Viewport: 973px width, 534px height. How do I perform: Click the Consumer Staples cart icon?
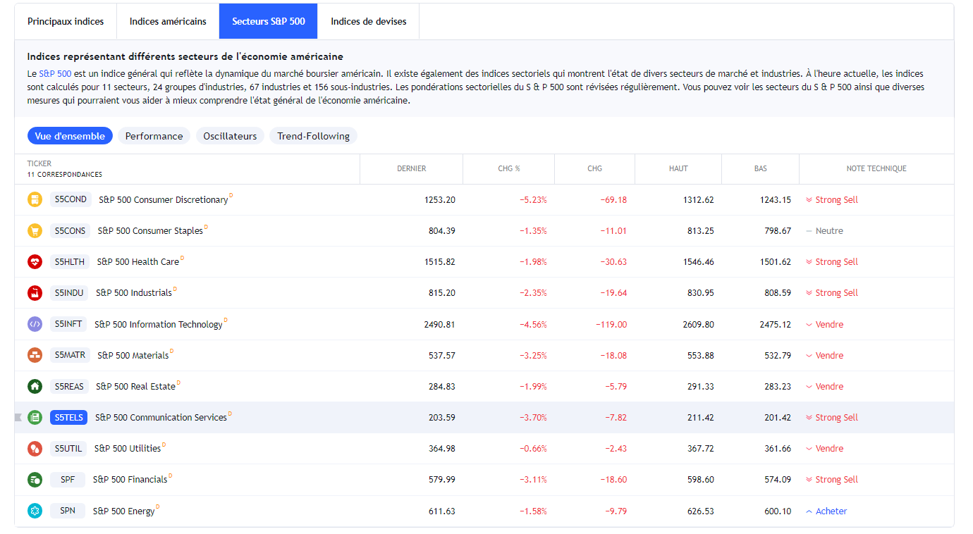coord(35,231)
